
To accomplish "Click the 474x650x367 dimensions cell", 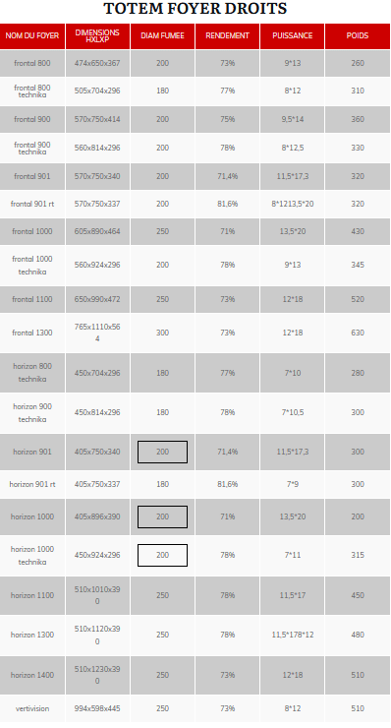I will [x=97, y=63].
